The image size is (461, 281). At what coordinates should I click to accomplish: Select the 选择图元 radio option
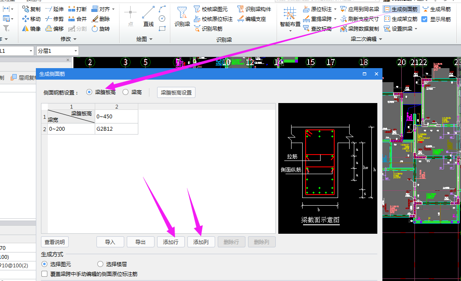point(44,264)
